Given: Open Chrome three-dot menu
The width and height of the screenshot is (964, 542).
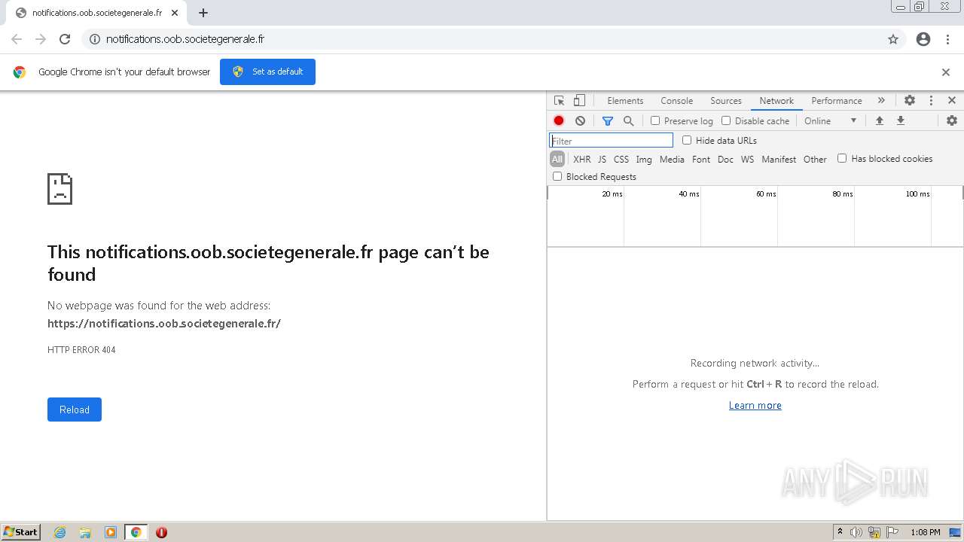Looking at the screenshot, I should click(x=948, y=39).
